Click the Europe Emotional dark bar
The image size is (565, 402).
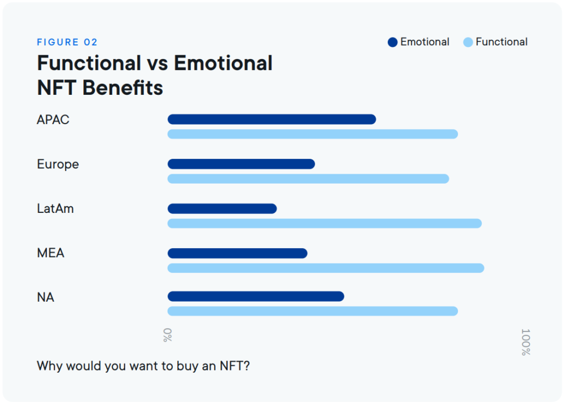[241, 164]
